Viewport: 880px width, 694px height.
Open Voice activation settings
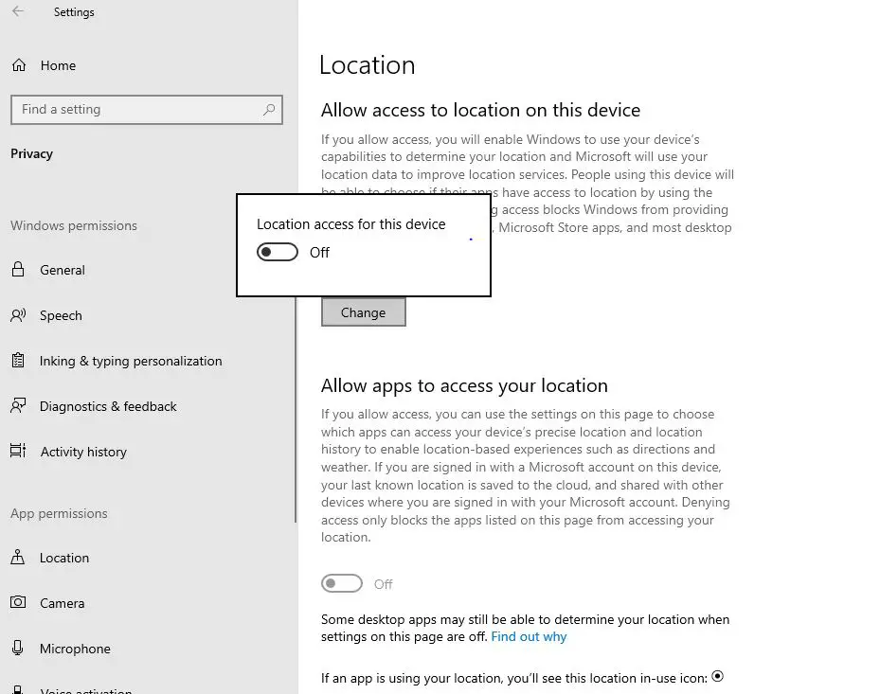(x=16, y=690)
